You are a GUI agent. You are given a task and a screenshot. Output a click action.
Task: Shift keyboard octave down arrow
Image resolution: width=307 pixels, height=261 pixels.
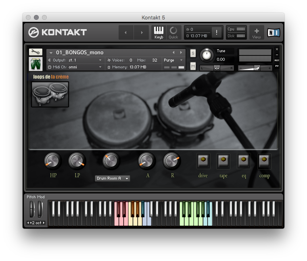(x=28, y=223)
